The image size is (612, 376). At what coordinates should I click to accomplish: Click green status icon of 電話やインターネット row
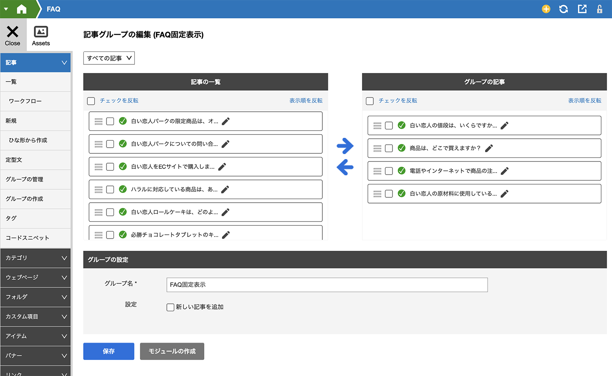(401, 171)
